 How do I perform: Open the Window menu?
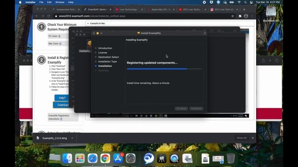coord(60,2)
